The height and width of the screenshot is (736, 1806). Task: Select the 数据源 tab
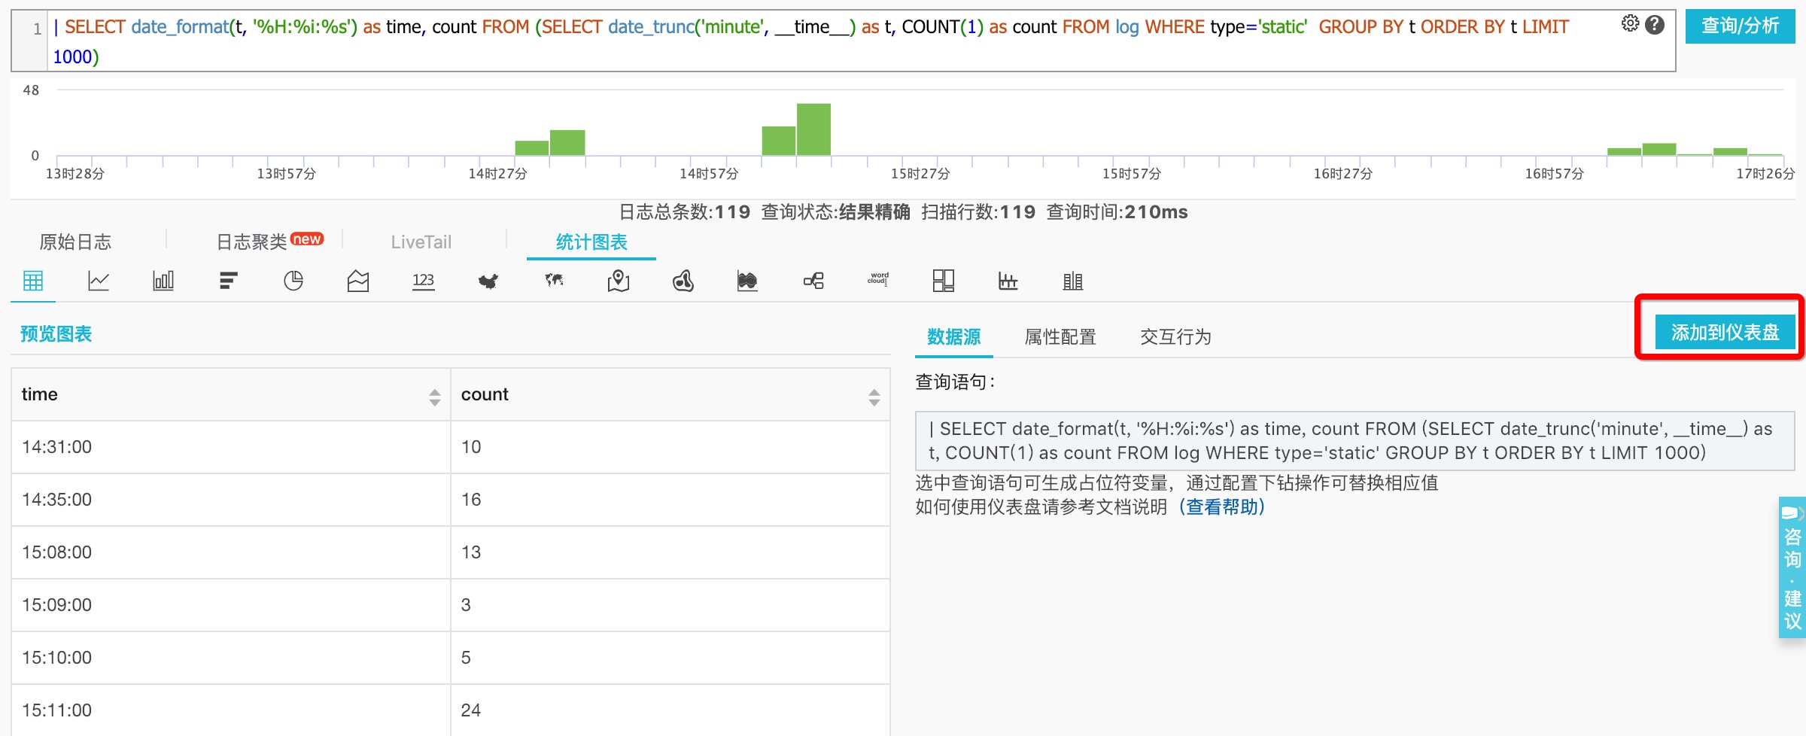click(x=953, y=336)
